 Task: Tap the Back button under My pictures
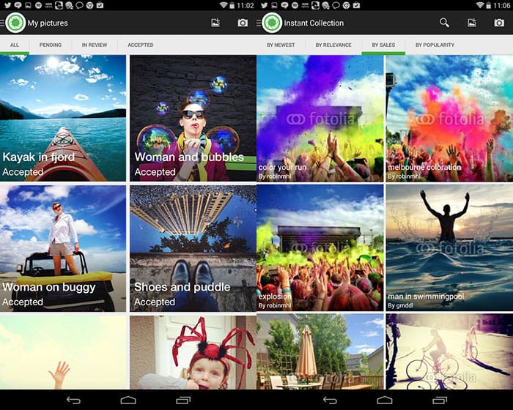click(73, 400)
